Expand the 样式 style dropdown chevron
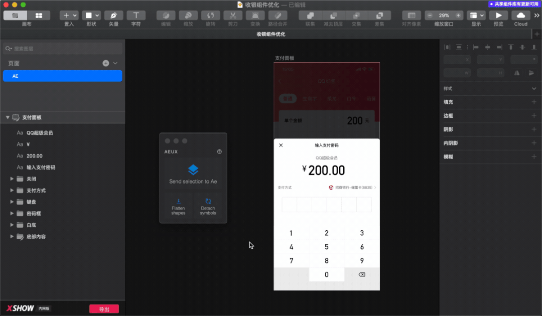Viewport: 542px width, 316px height. tap(534, 89)
